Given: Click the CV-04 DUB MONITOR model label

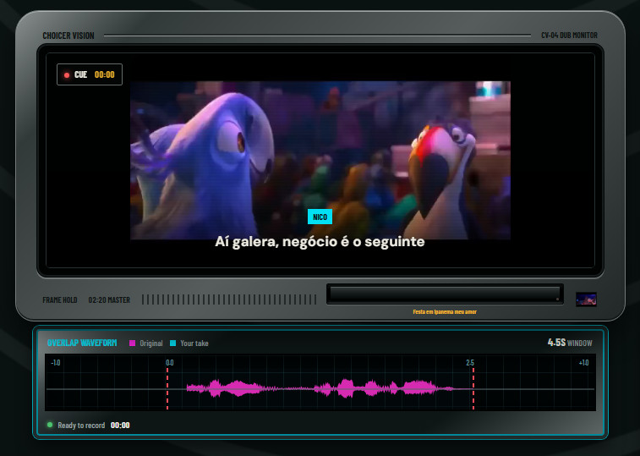Looking at the screenshot, I should [x=569, y=36].
